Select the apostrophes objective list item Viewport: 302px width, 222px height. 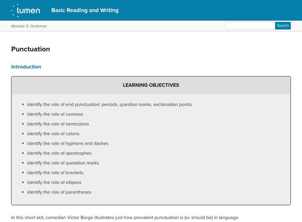coord(59,153)
